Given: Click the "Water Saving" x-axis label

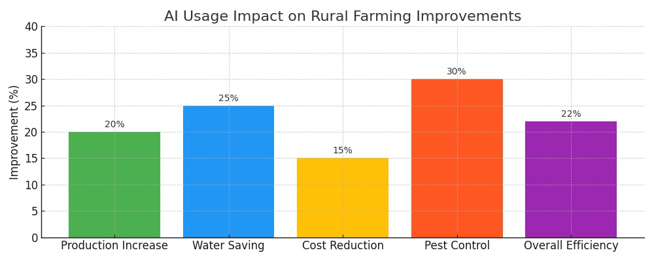Looking at the screenshot, I should pyautogui.click(x=228, y=246).
